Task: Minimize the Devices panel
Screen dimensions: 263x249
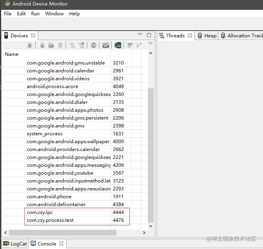Action: tap(140, 34)
